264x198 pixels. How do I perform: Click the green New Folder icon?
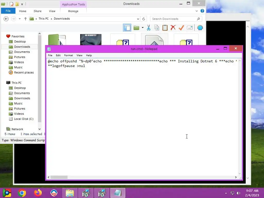136,28
